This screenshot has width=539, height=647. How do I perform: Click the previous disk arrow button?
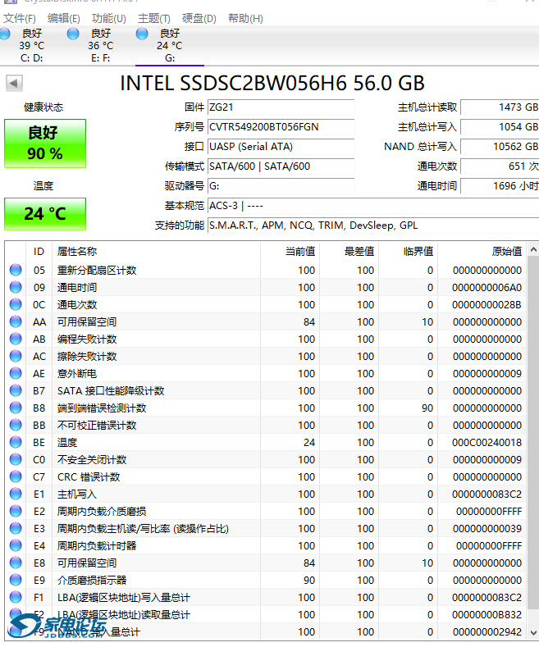point(14,84)
